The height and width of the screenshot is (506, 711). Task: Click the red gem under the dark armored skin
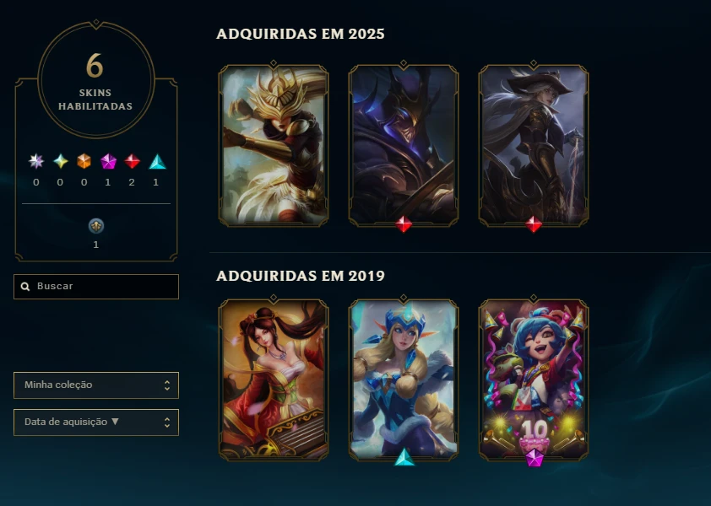pos(404,223)
